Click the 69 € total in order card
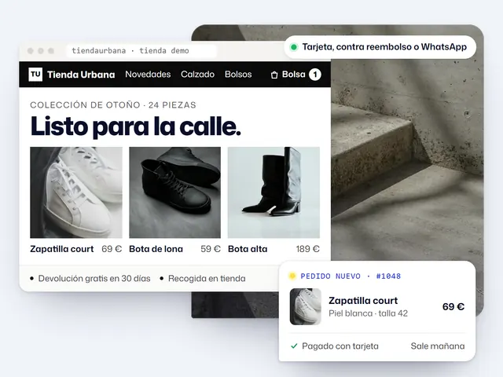 tap(453, 307)
